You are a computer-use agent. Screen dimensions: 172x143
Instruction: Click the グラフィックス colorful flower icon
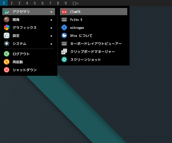7,27
